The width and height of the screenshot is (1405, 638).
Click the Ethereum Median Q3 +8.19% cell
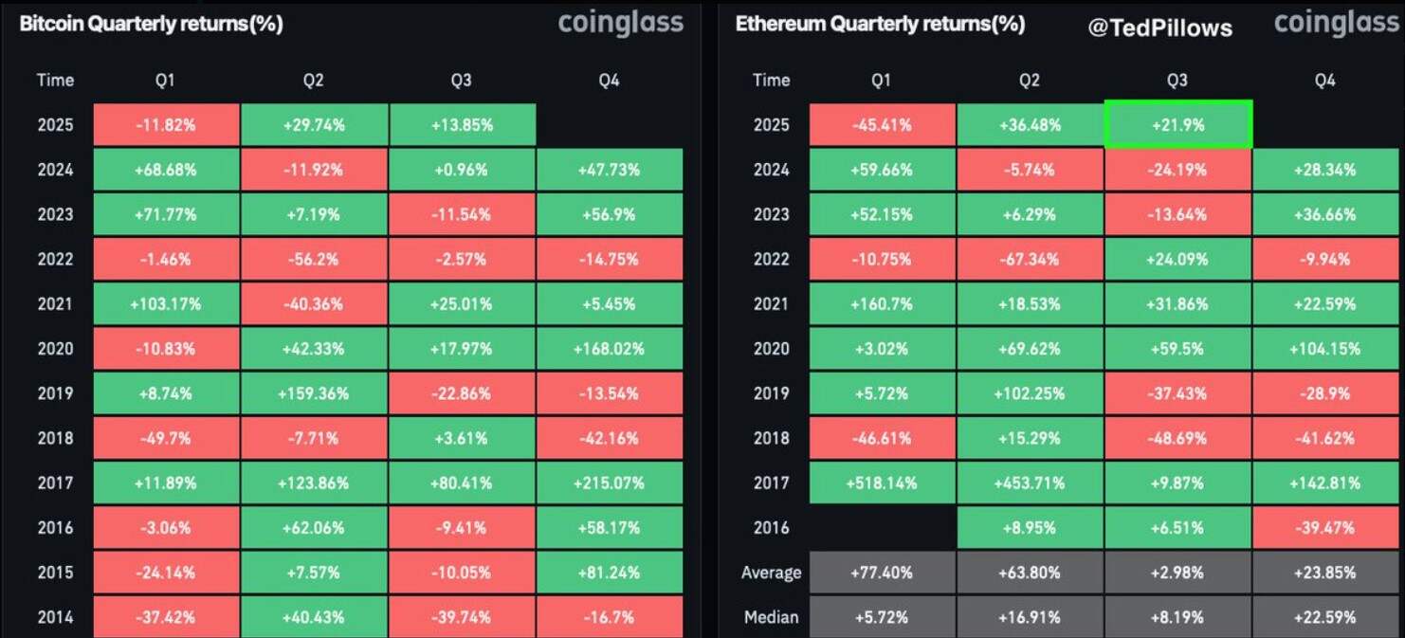(1177, 617)
